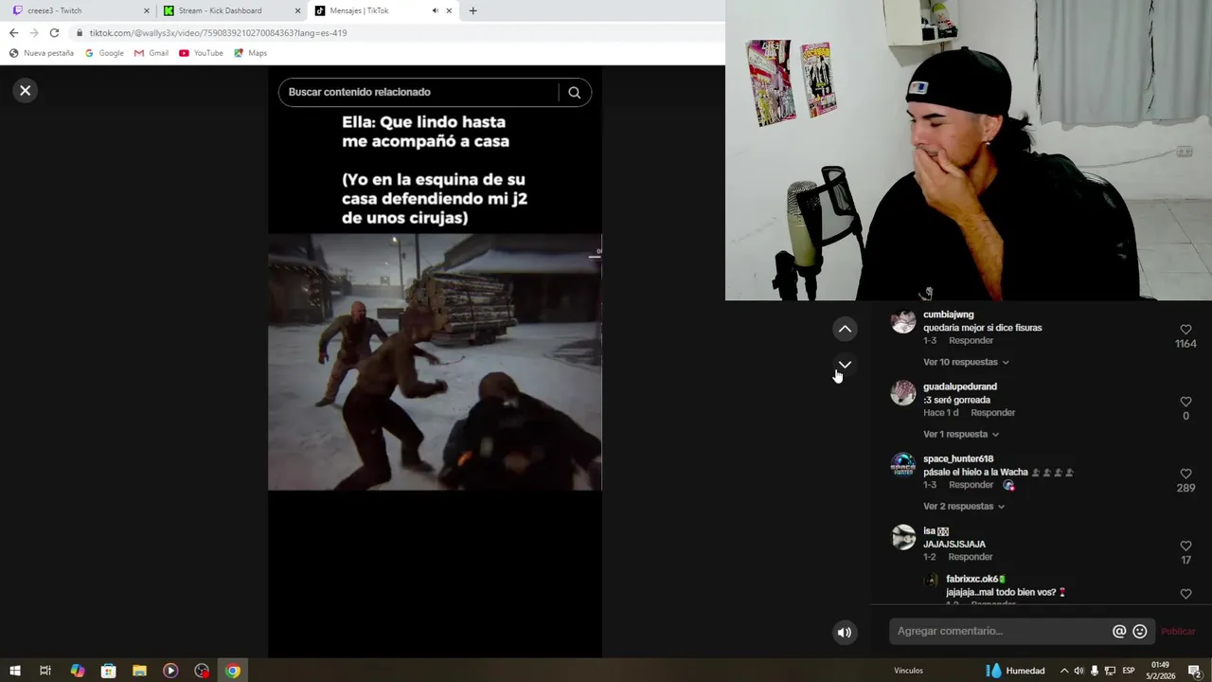Like the comment by guadalupedurand
Viewport: 1212px width, 682px height.
point(1185,402)
